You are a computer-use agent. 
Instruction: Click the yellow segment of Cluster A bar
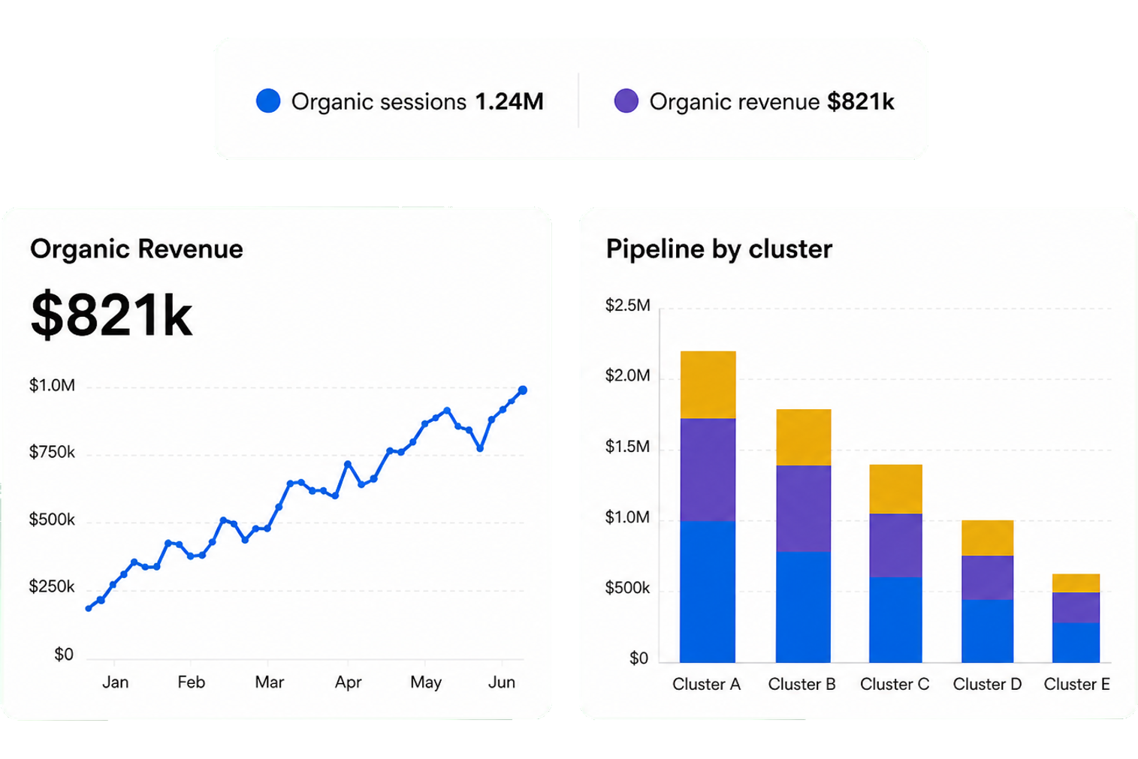tap(708, 384)
